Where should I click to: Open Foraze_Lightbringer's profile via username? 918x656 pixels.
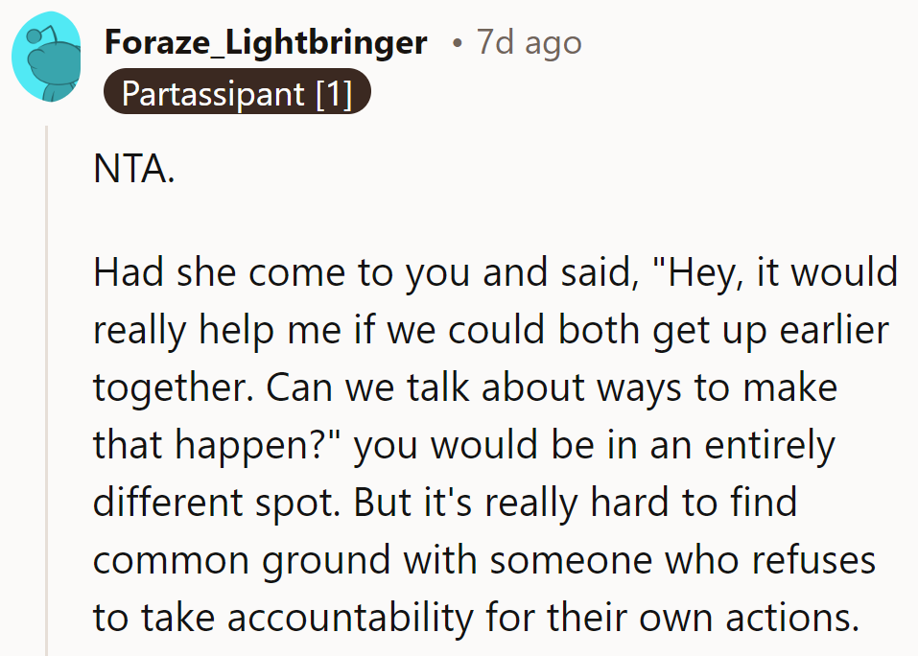[266, 43]
